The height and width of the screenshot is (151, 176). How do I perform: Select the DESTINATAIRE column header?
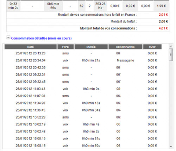tap(125, 47)
